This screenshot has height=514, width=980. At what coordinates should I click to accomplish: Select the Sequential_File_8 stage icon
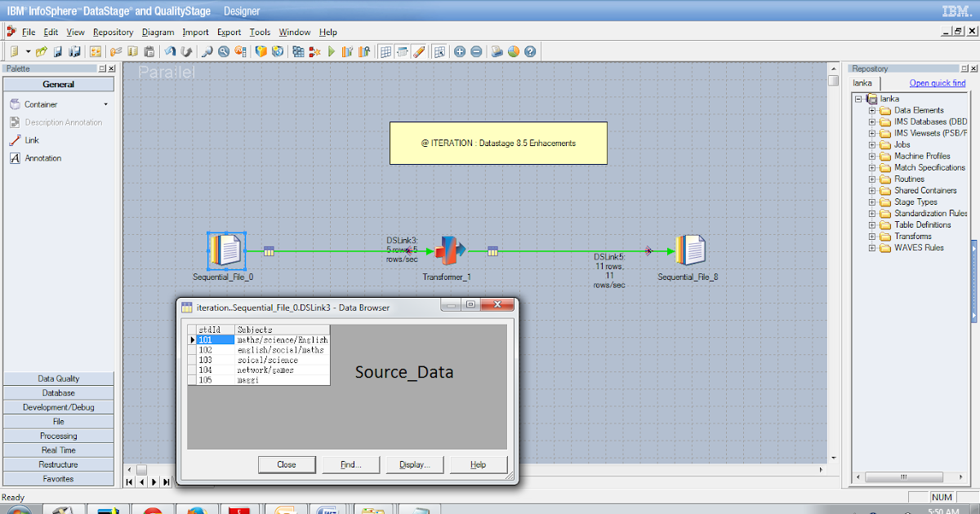pos(690,250)
